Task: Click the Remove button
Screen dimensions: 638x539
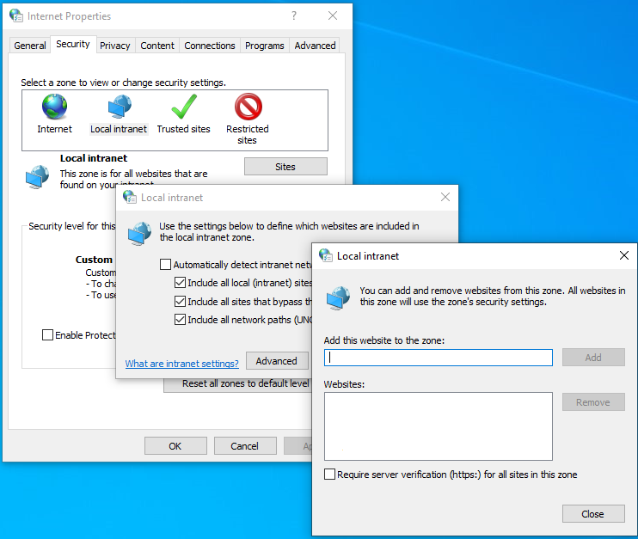Action: (x=593, y=402)
